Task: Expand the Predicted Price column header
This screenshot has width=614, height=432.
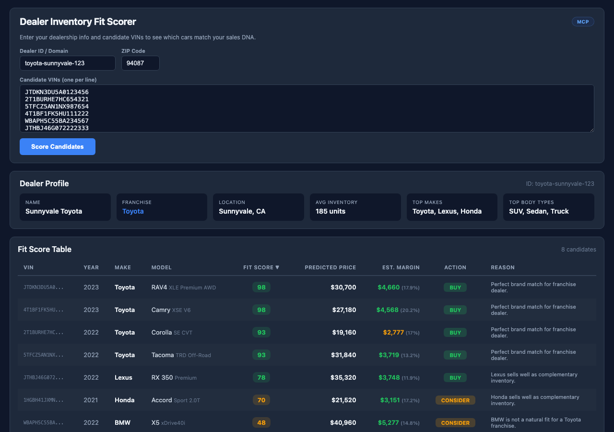Action: click(330, 267)
